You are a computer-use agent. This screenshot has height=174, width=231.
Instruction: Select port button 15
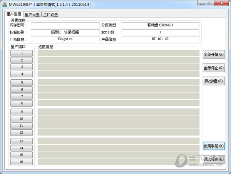[22, 155]
